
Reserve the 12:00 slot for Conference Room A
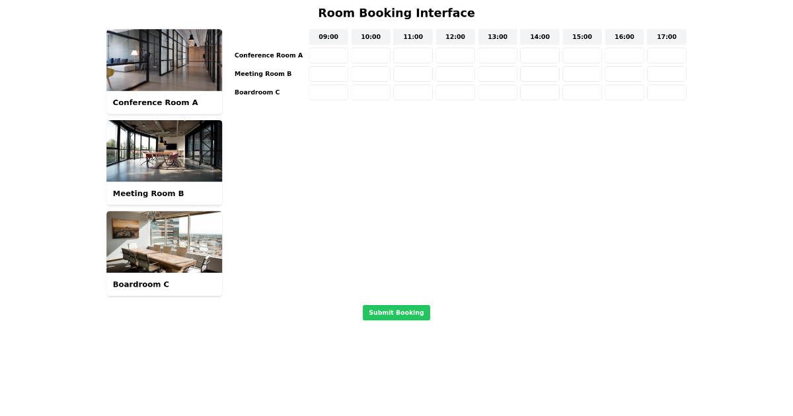455,55
